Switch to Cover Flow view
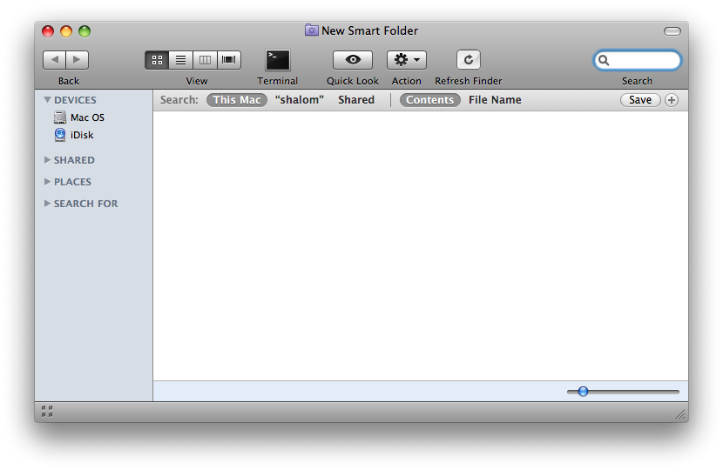The image size is (723, 470). pyautogui.click(x=229, y=60)
